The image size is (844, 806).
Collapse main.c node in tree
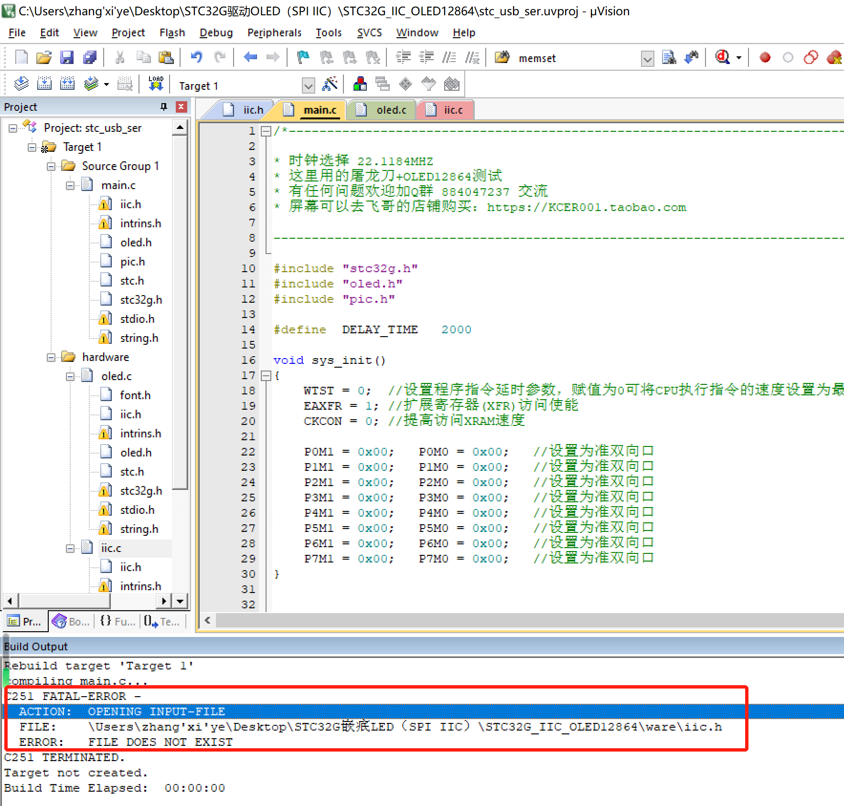[x=70, y=185]
